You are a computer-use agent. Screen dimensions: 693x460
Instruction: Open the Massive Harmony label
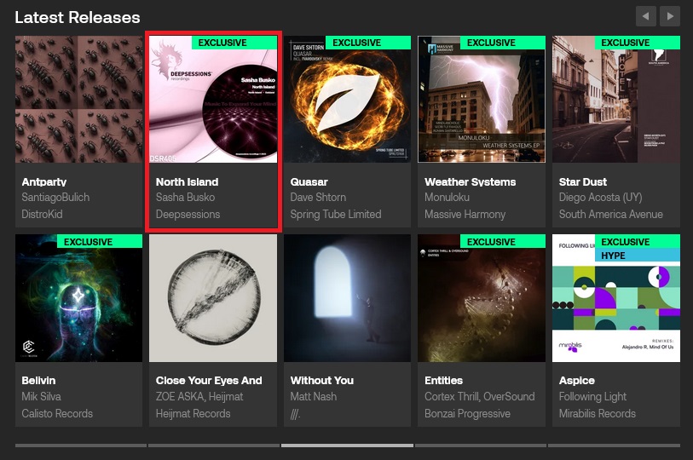(x=465, y=215)
